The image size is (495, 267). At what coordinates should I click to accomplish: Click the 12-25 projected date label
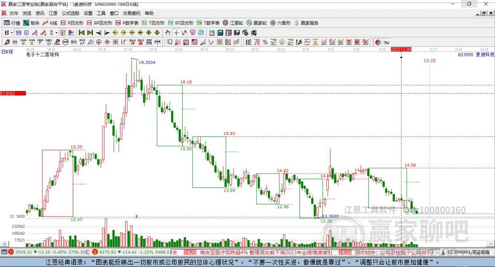(x=429, y=60)
